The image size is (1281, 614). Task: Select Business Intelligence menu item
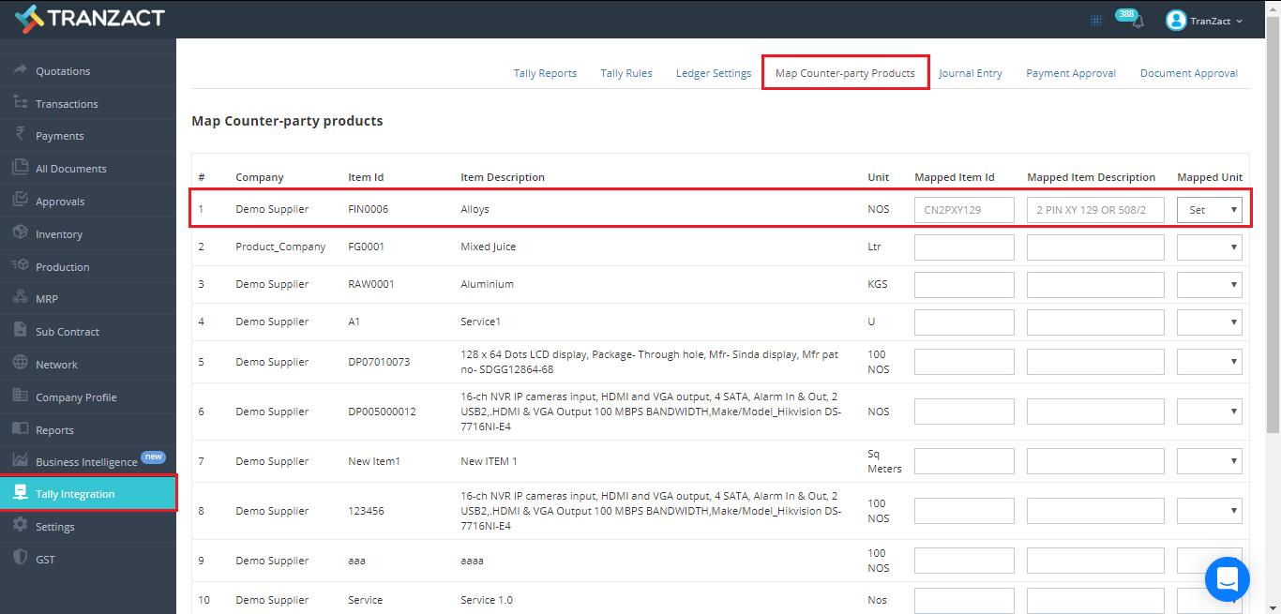pos(86,462)
